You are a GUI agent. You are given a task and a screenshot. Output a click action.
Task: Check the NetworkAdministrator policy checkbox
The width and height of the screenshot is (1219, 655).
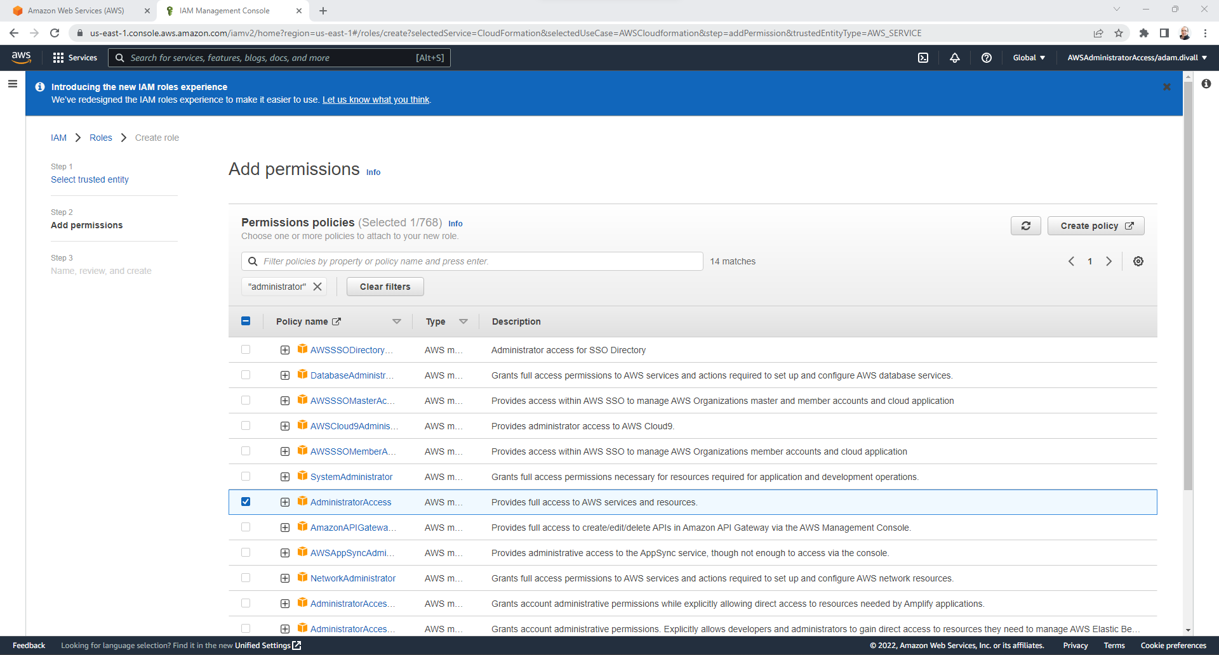246,578
